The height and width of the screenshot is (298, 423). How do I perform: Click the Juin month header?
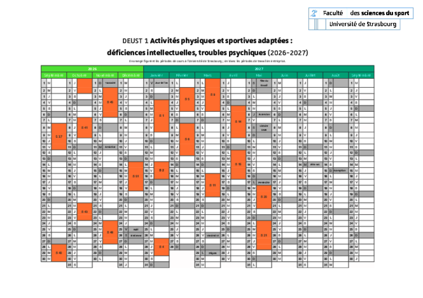click(284, 75)
